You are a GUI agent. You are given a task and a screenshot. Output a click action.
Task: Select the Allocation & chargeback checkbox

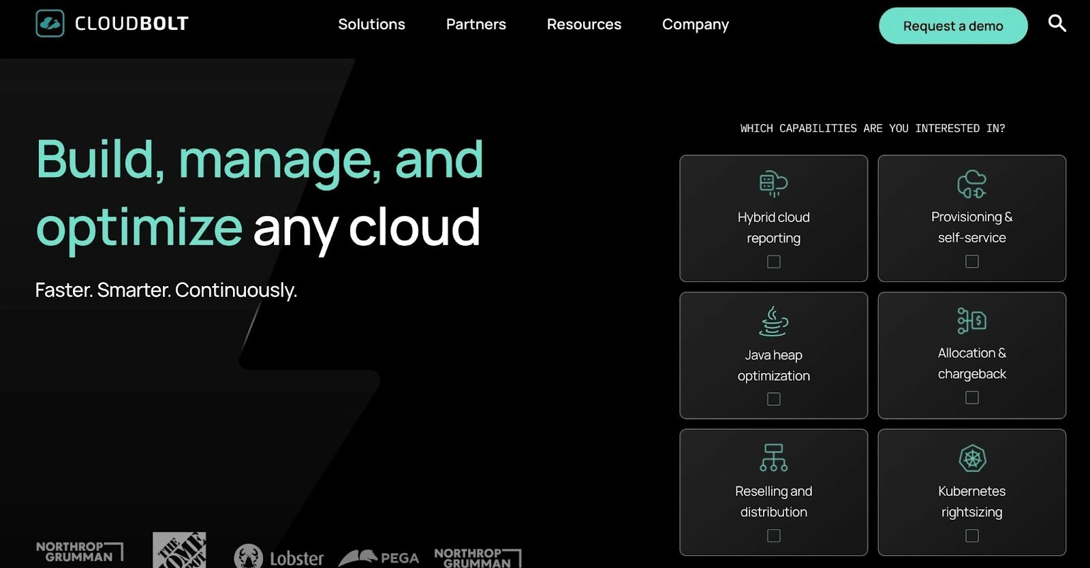pyautogui.click(x=972, y=398)
